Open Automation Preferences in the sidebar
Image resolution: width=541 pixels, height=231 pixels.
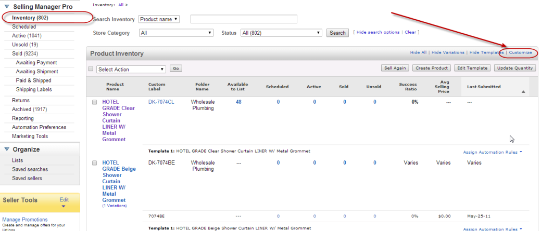click(x=39, y=127)
